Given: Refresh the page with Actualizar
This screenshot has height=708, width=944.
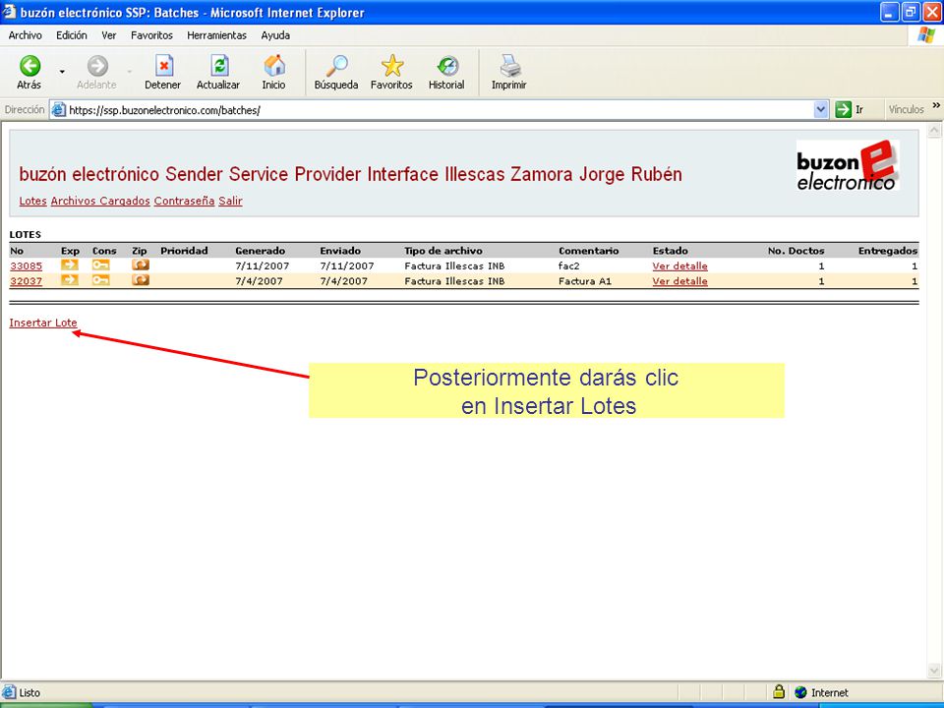Looking at the screenshot, I should pos(218,73).
